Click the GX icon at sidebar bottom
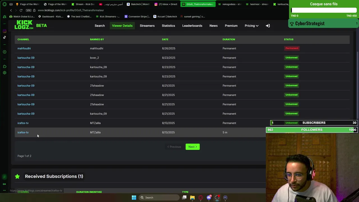The width and height of the screenshot is (359, 202). point(4,184)
